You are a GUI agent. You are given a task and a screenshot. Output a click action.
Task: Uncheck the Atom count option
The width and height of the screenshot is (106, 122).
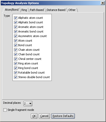tap(16, 41)
